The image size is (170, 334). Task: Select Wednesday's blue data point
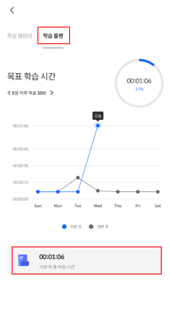click(x=98, y=126)
